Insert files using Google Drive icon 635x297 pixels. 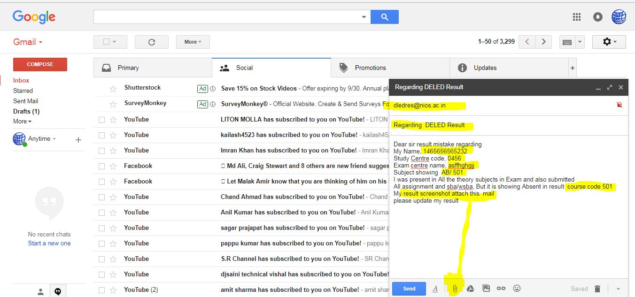pos(470,288)
